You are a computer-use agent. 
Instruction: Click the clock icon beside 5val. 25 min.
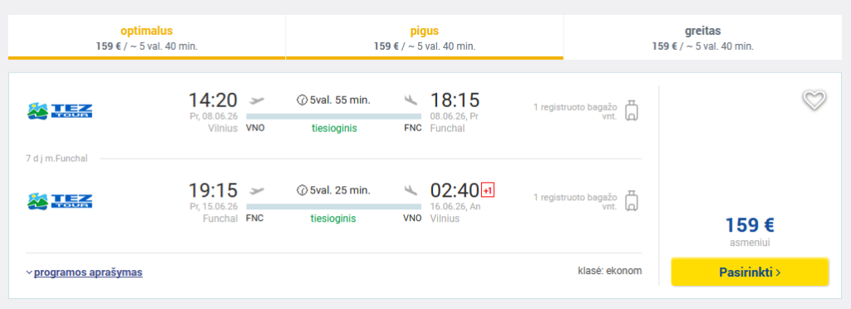(x=302, y=190)
